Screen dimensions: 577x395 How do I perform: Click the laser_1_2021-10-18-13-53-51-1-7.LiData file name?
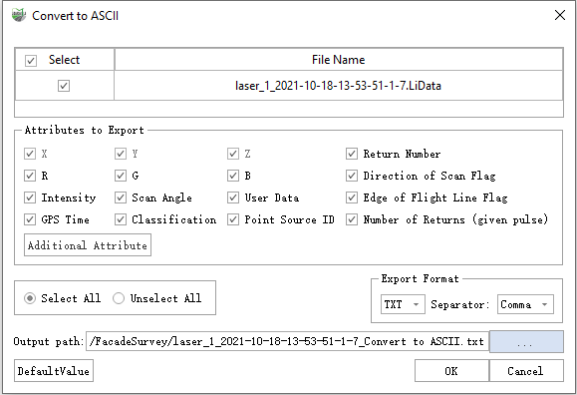[338, 86]
